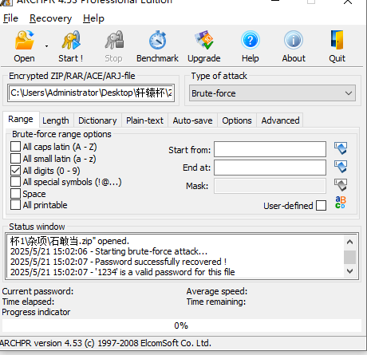Viewport: 367px width, 355px height.
Task: Select the Range tab
Action: 21,119
